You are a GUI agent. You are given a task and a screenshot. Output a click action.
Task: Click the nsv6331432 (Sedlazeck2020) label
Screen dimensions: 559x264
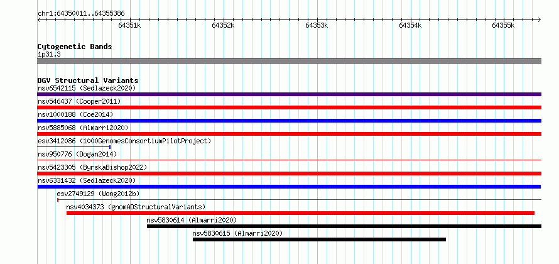[87, 180]
